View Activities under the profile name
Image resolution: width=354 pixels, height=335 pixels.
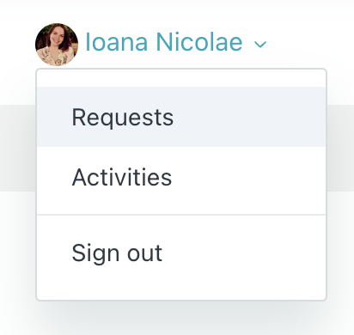click(x=181, y=177)
